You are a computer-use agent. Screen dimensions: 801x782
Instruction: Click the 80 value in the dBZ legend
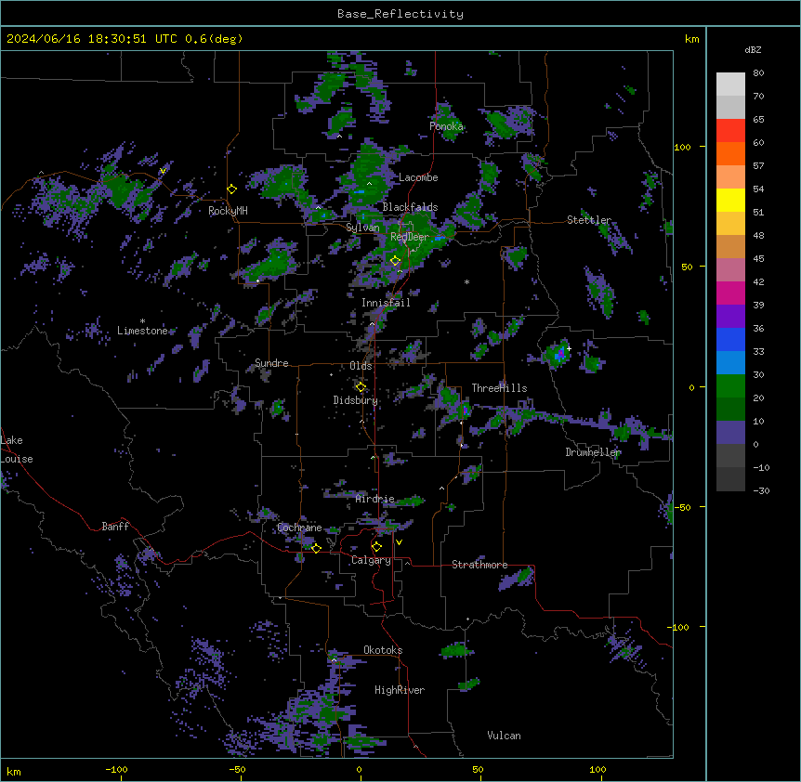click(758, 73)
